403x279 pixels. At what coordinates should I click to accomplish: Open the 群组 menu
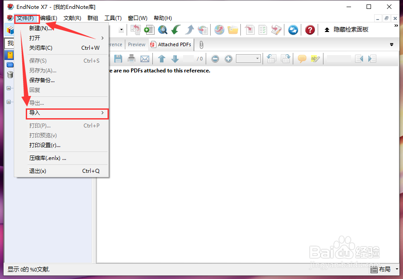tap(92, 18)
